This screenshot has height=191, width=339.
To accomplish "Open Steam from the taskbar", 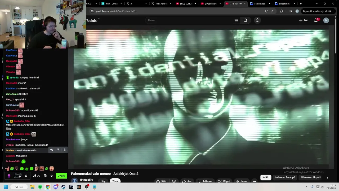I will (x=63, y=187).
